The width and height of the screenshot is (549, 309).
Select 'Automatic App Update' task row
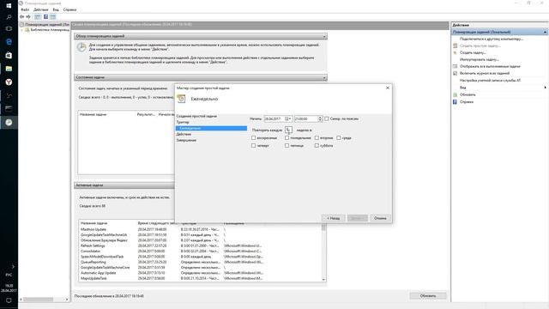(200, 273)
